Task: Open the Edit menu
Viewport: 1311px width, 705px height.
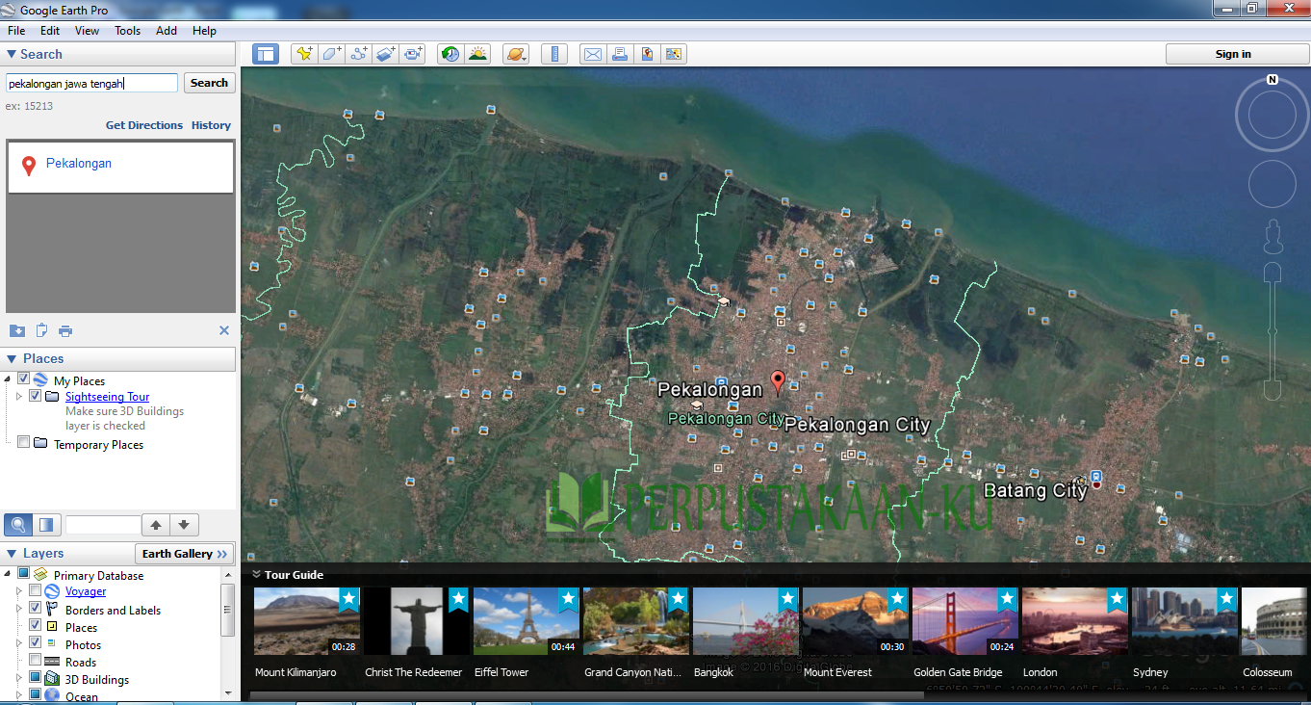Action: point(50,31)
